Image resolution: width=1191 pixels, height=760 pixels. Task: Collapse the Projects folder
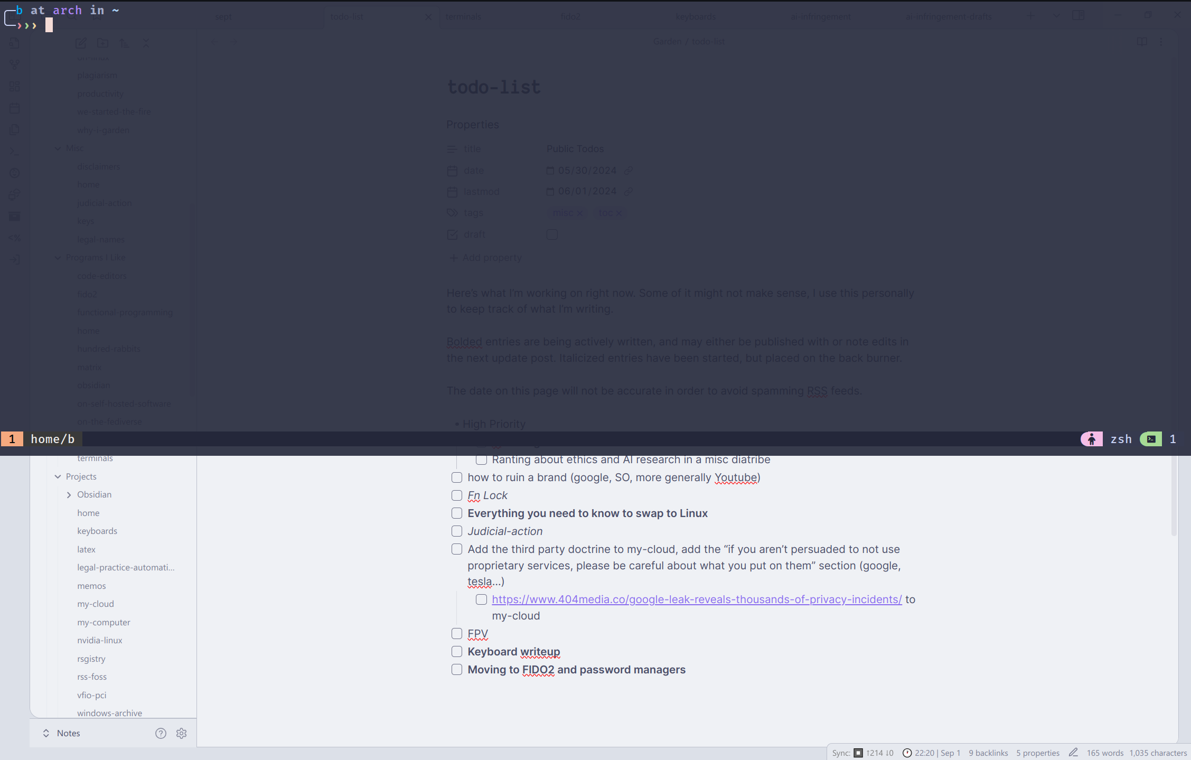click(x=58, y=476)
